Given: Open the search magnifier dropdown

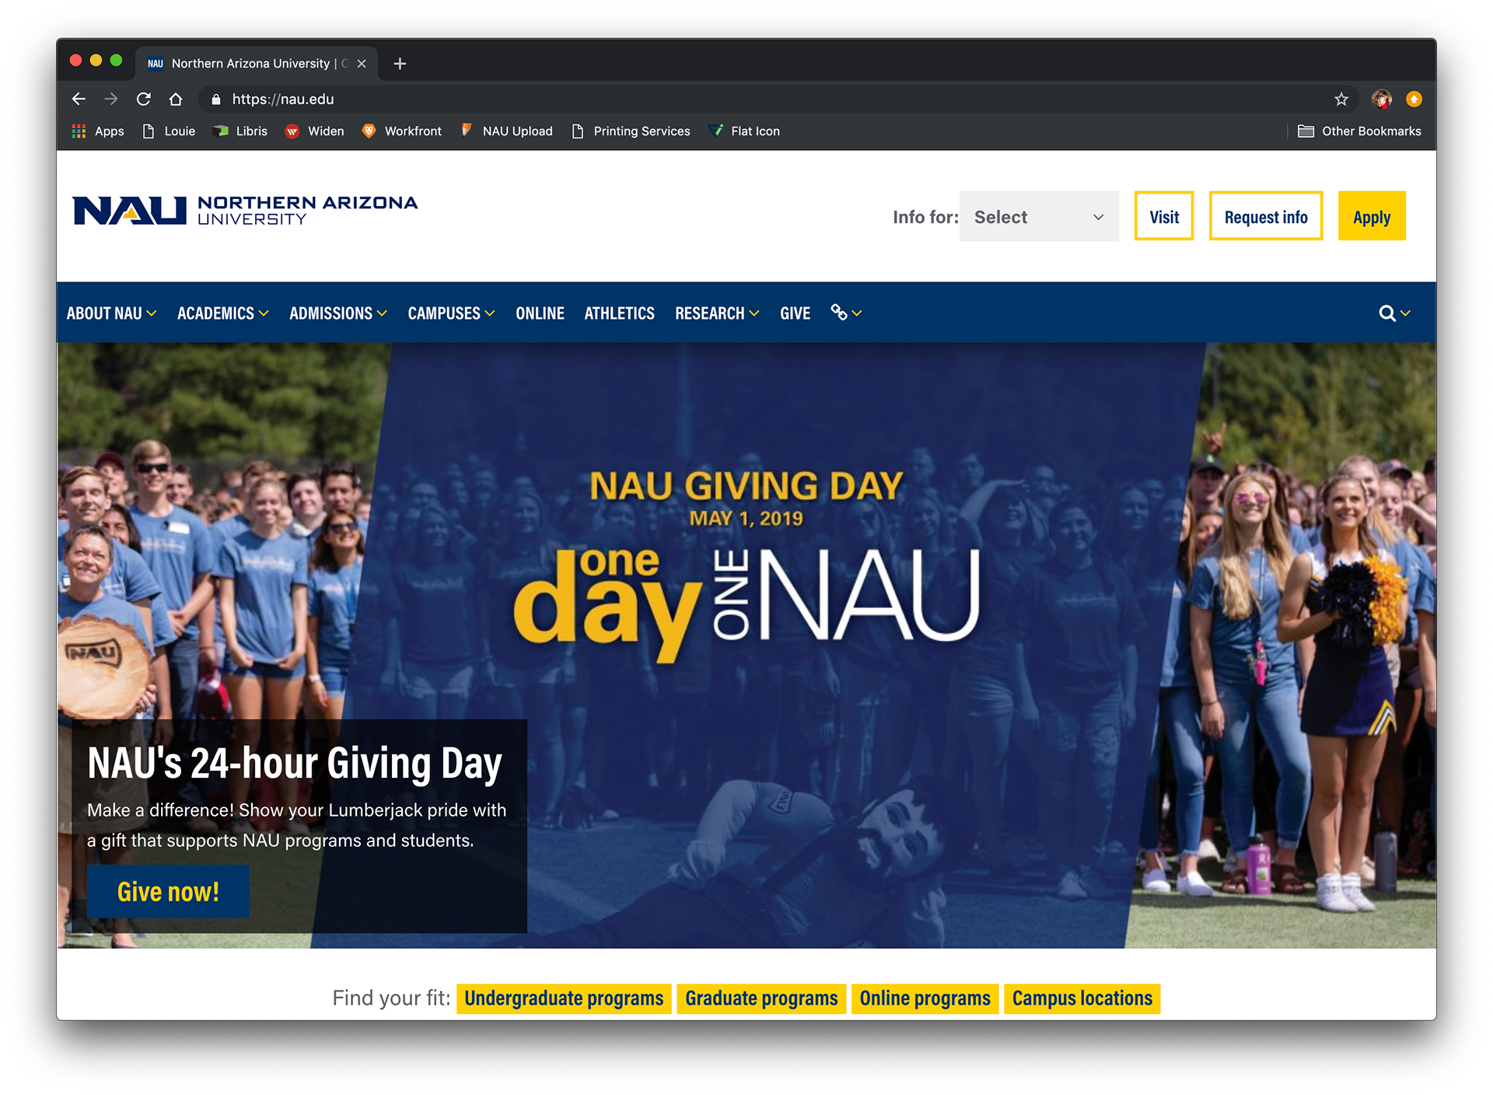Looking at the screenshot, I should coord(1394,313).
